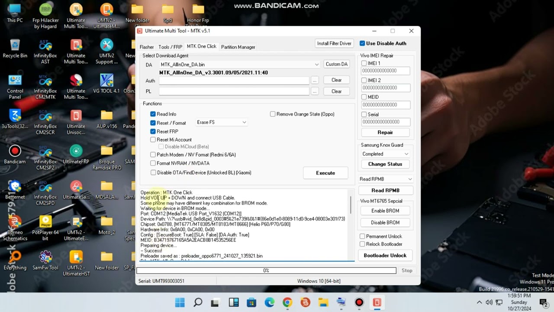Launch InfinityBox CM2SPD shortcut
Screen dimensions: 554x312
click(45, 193)
